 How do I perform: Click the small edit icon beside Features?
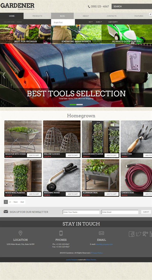pyautogui.click(x=150, y=14)
